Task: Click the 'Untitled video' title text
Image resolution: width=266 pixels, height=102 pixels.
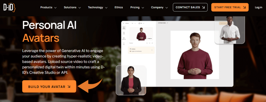Action: (x=162, y=23)
